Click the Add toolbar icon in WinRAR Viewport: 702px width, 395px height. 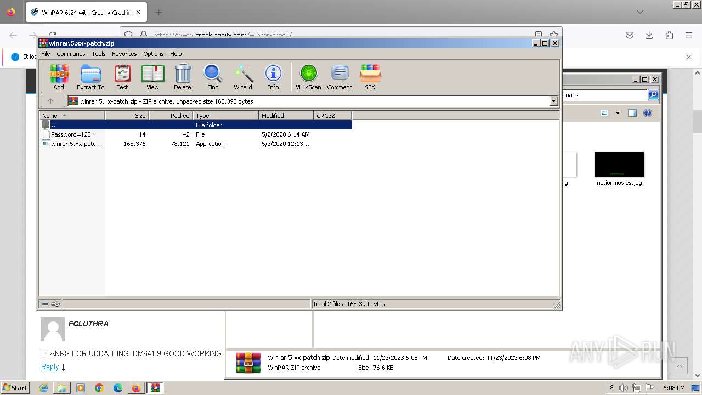pyautogui.click(x=59, y=77)
